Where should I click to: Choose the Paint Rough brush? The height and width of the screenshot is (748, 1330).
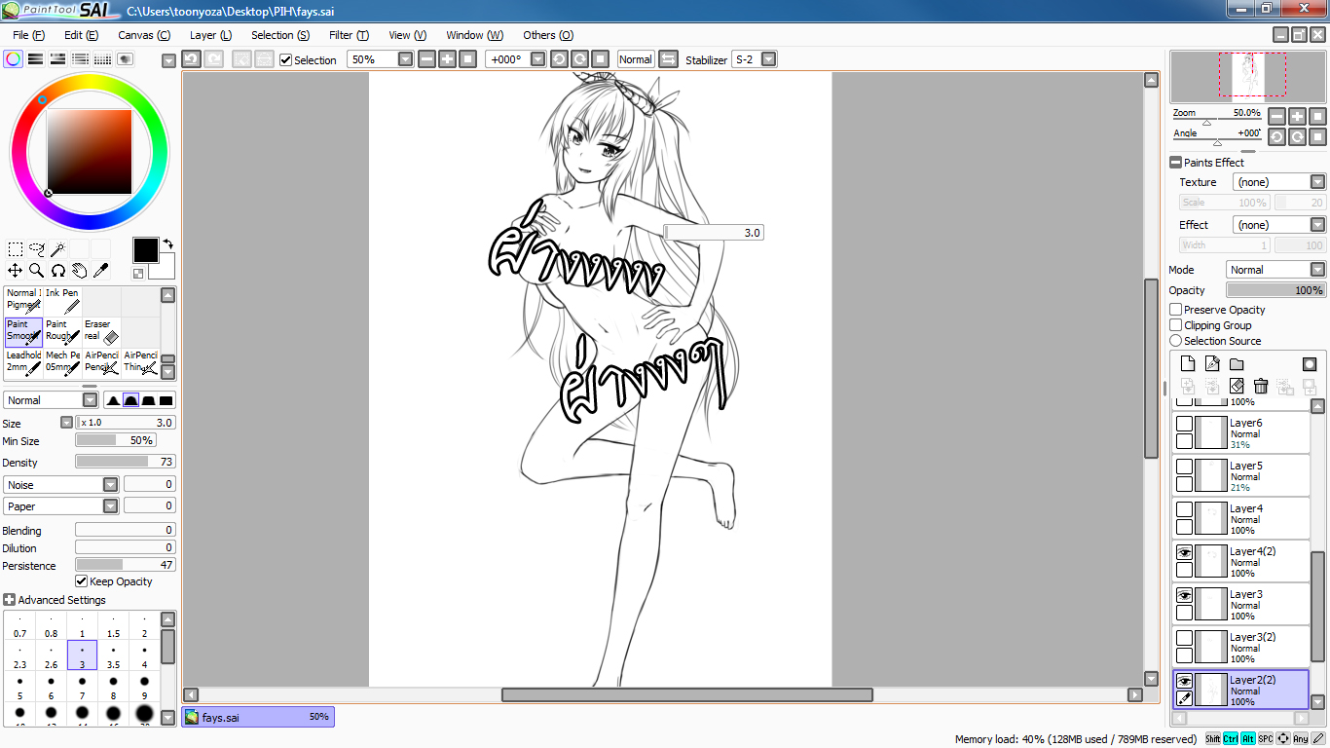pos(62,332)
